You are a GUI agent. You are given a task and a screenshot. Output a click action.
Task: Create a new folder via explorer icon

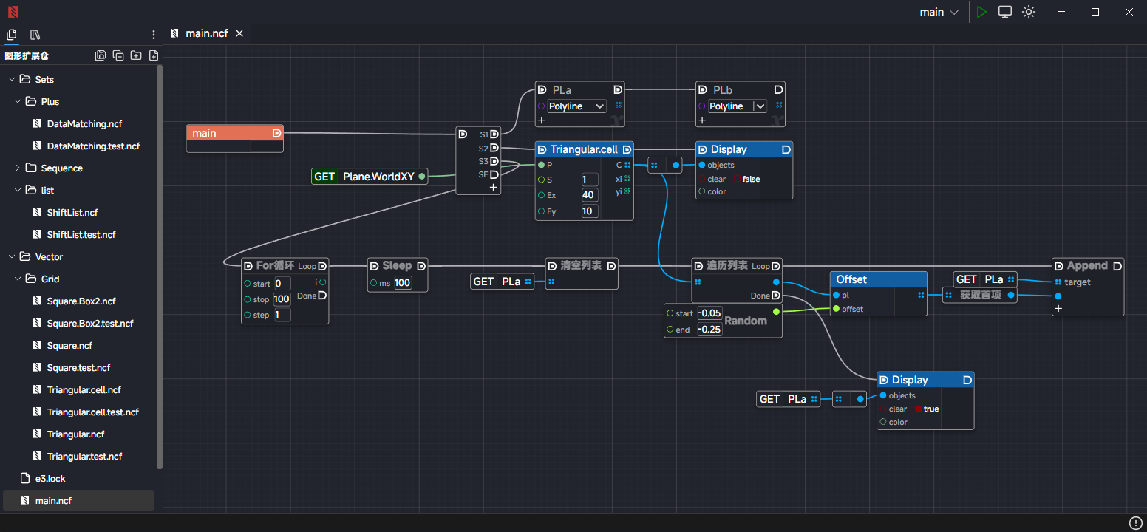(x=136, y=55)
